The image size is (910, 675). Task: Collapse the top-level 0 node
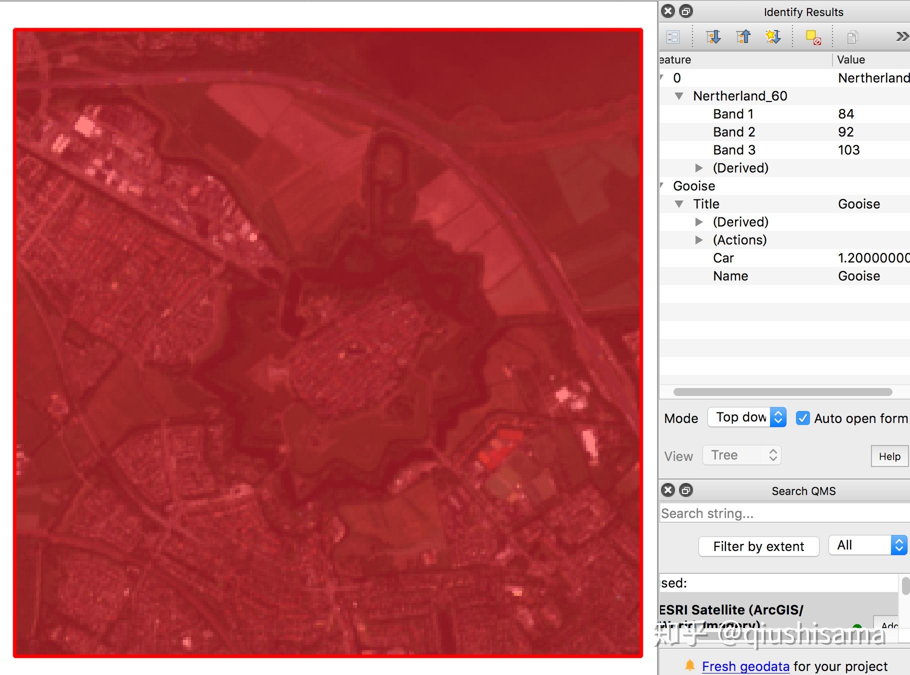tap(661, 78)
